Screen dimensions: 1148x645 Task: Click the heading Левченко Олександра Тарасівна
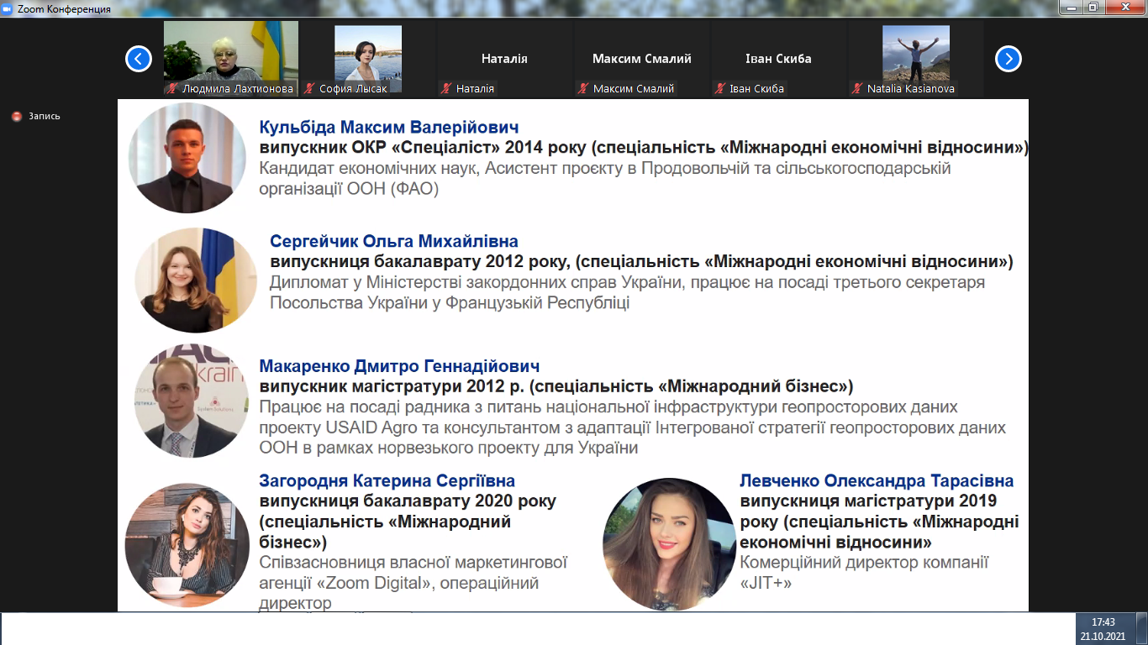point(876,481)
